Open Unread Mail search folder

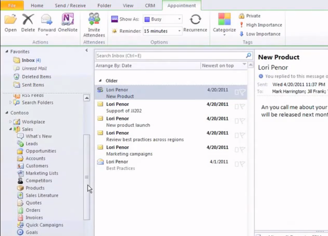point(30,68)
